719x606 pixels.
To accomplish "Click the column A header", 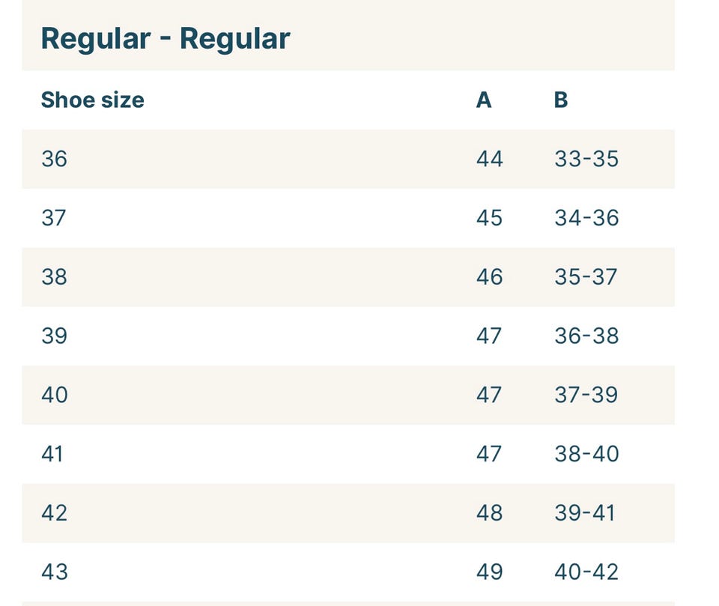I will (x=484, y=100).
